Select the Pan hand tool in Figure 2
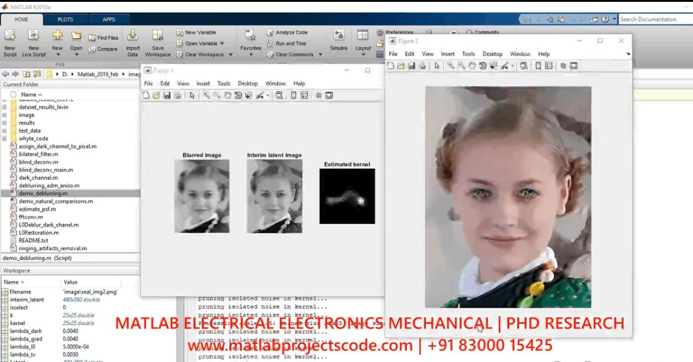Screen dimensions: 693x362 pos(472,66)
